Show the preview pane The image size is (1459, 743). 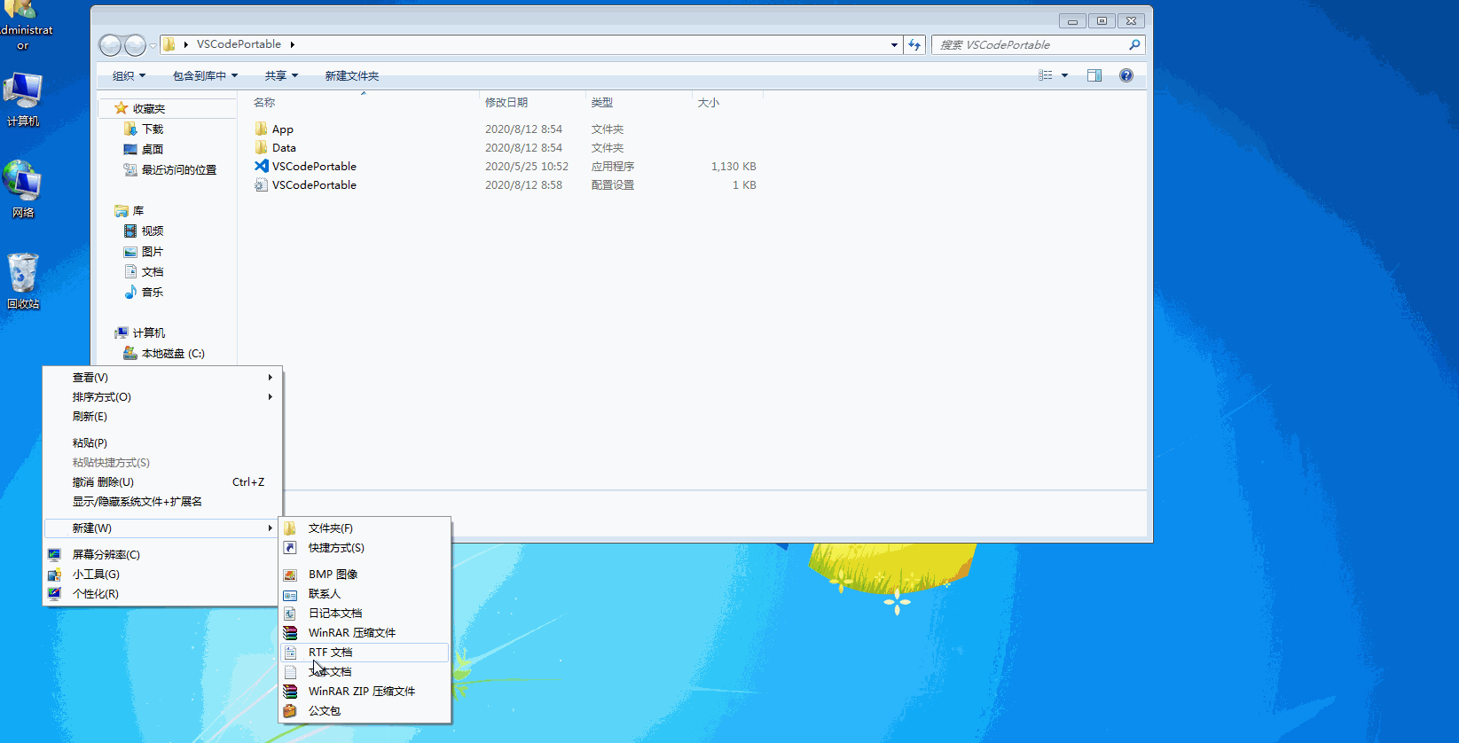coord(1094,75)
